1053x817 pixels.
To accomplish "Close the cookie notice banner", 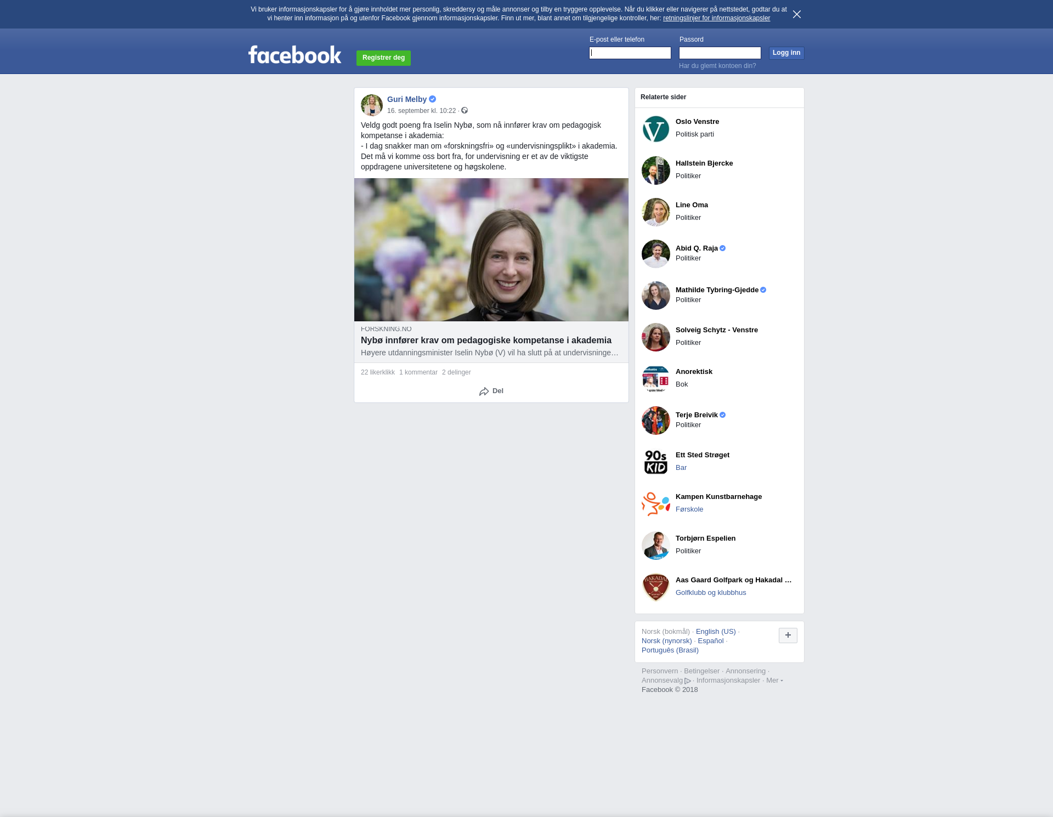I will pos(796,14).
